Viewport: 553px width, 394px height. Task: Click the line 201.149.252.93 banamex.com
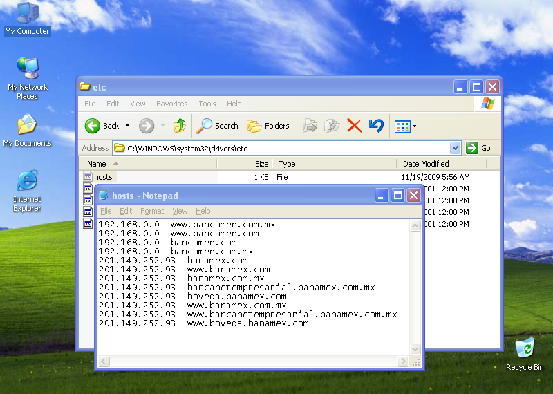pyautogui.click(x=174, y=261)
